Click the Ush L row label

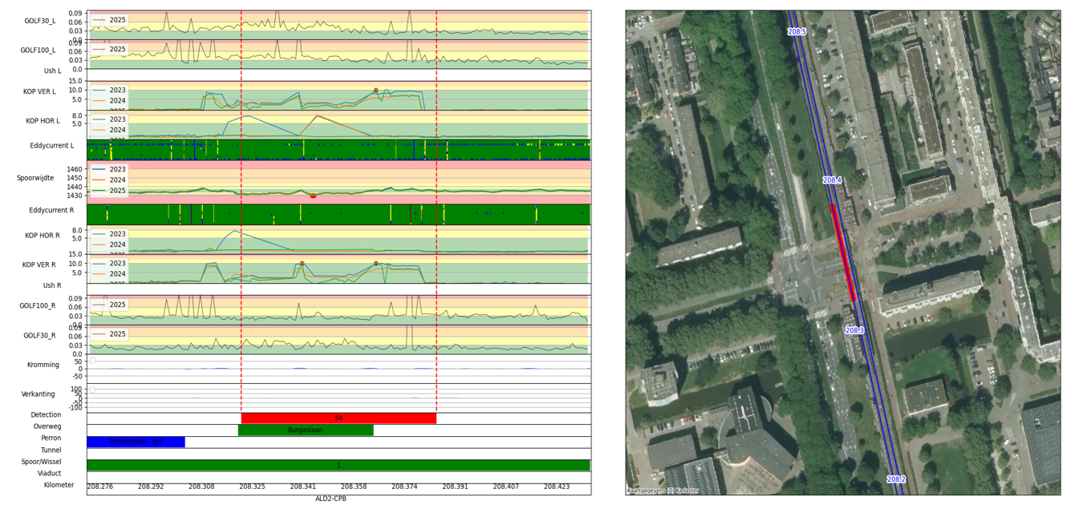(52, 71)
